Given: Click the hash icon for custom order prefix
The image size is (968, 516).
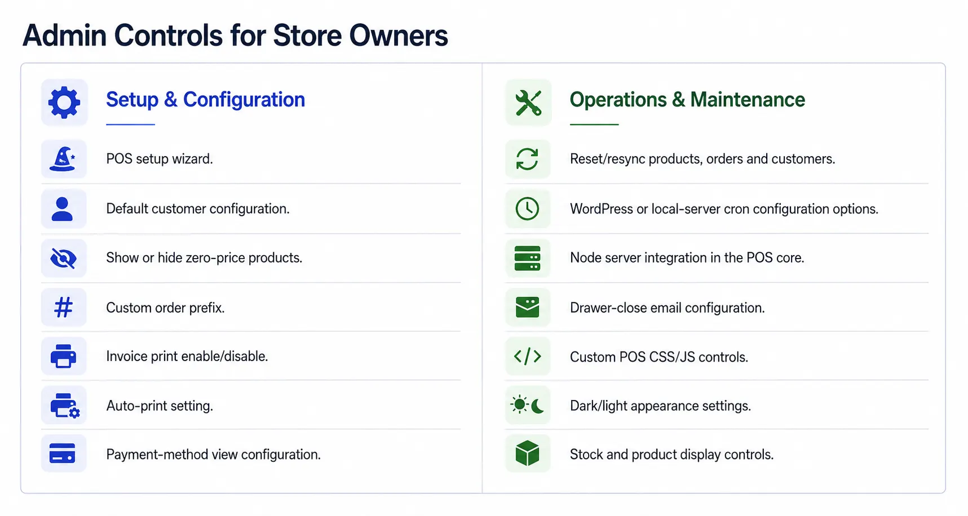Looking at the screenshot, I should (63, 308).
